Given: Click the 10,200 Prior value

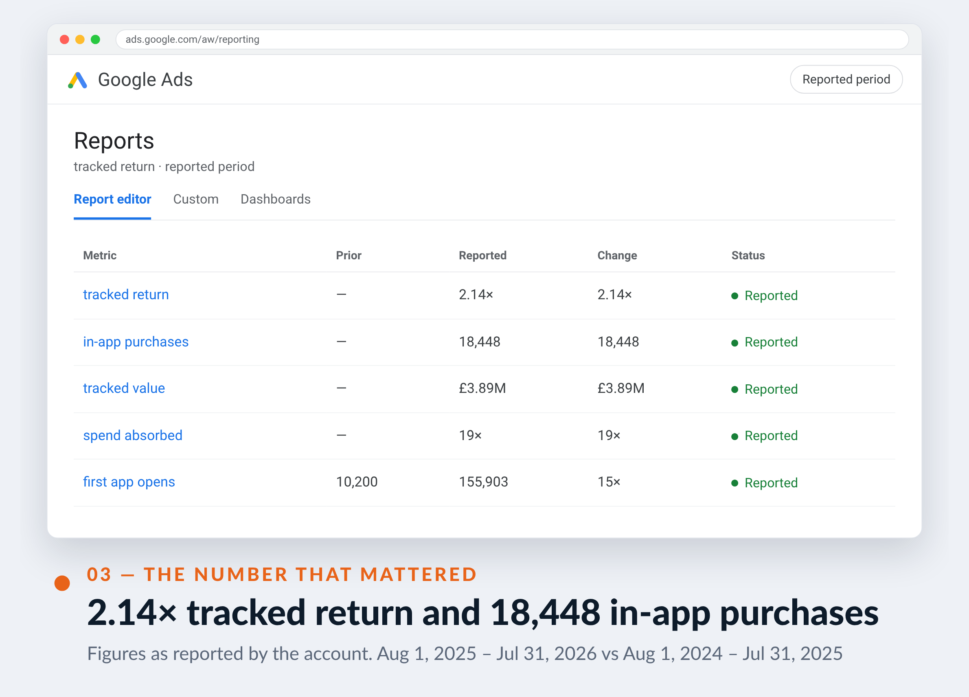Looking at the screenshot, I should click(x=357, y=482).
